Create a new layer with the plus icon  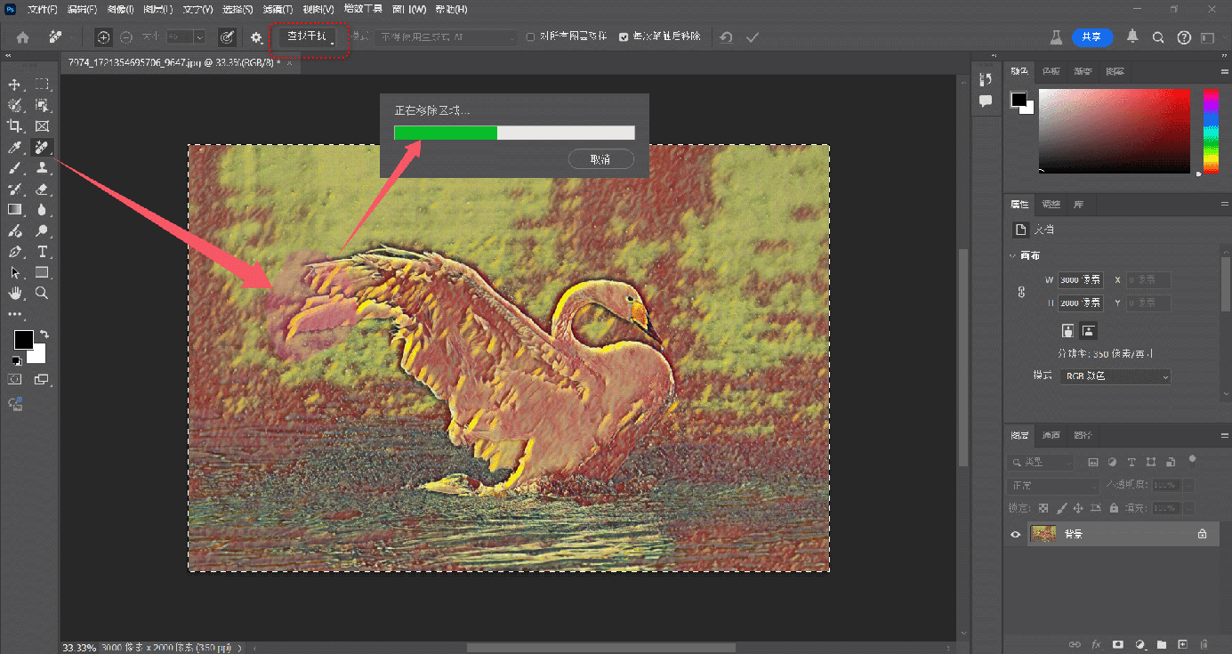[1182, 643]
